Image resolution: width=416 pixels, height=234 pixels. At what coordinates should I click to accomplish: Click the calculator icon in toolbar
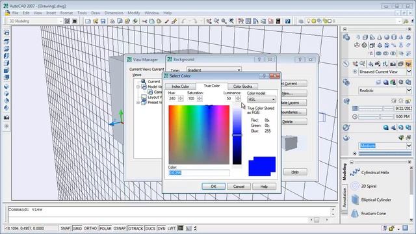278,21
